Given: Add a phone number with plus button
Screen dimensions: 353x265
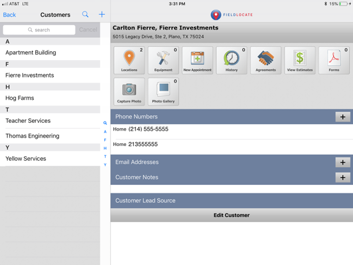Looking at the screenshot, I should [x=343, y=116].
